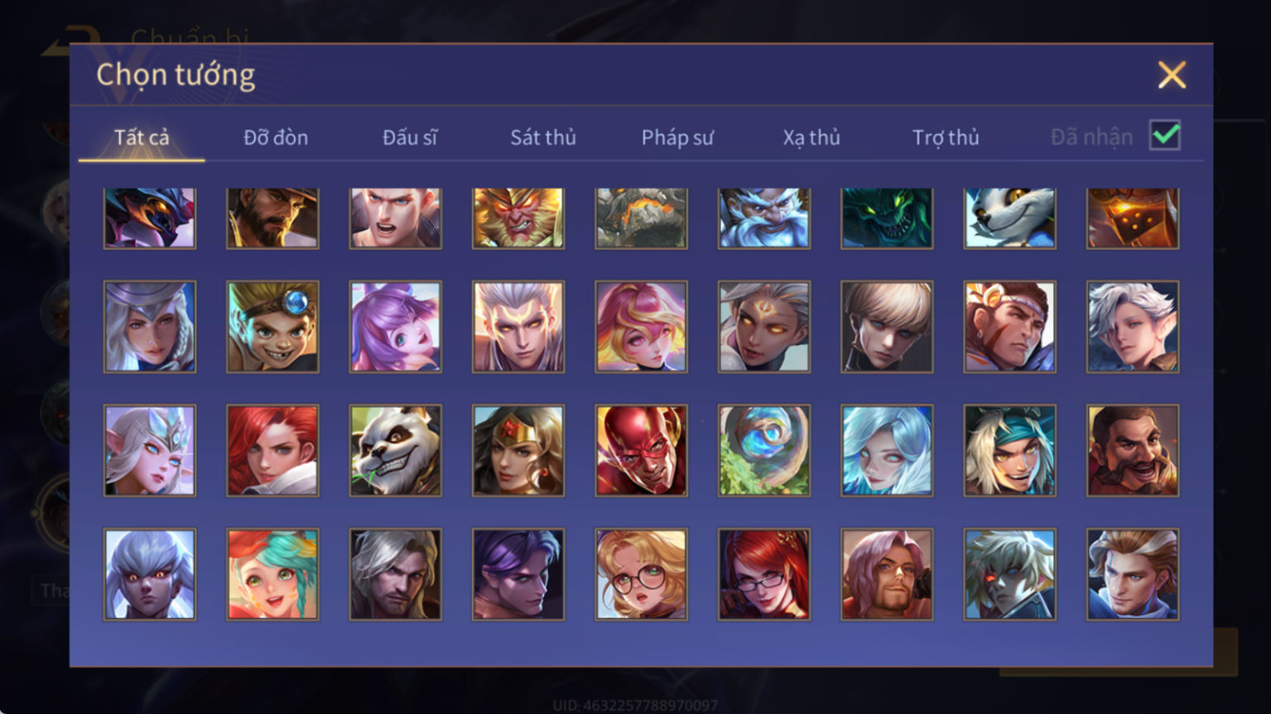Screen dimensions: 1271x714
Task: Pick The Flash red-masked hero portrait
Action: 641,451
